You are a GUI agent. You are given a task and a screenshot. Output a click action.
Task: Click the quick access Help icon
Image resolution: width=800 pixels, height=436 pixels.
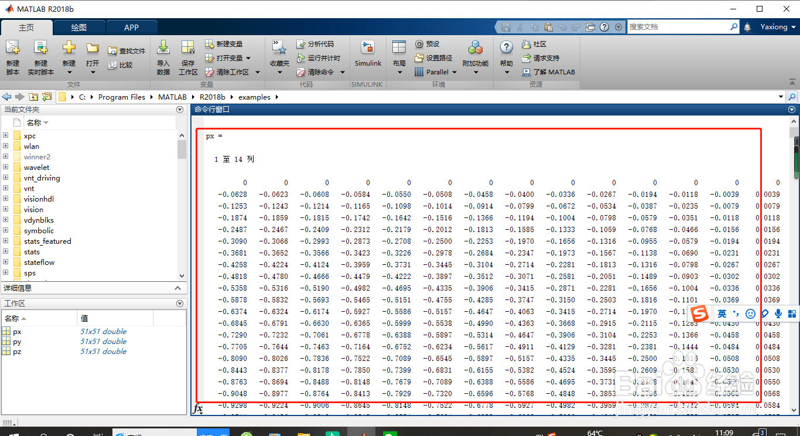pyautogui.click(x=604, y=27)
